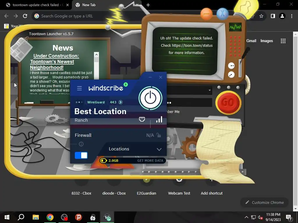298x223 pixels.
Task: Click the Chrome page scrollbar up arrow
Action: [x=296, y=34]
